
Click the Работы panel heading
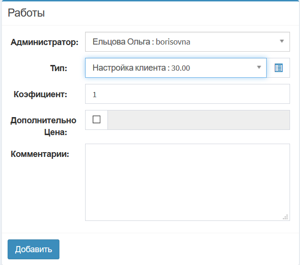tap(26, 13)
